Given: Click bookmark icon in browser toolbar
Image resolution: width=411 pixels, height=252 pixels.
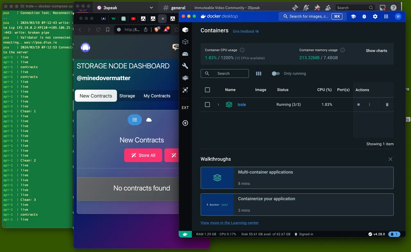Looking at the screenshot, I should [108, 30].
